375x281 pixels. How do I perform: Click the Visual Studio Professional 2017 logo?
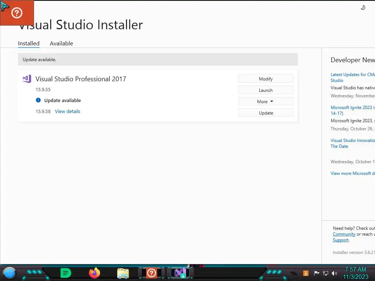click(27, 79)
